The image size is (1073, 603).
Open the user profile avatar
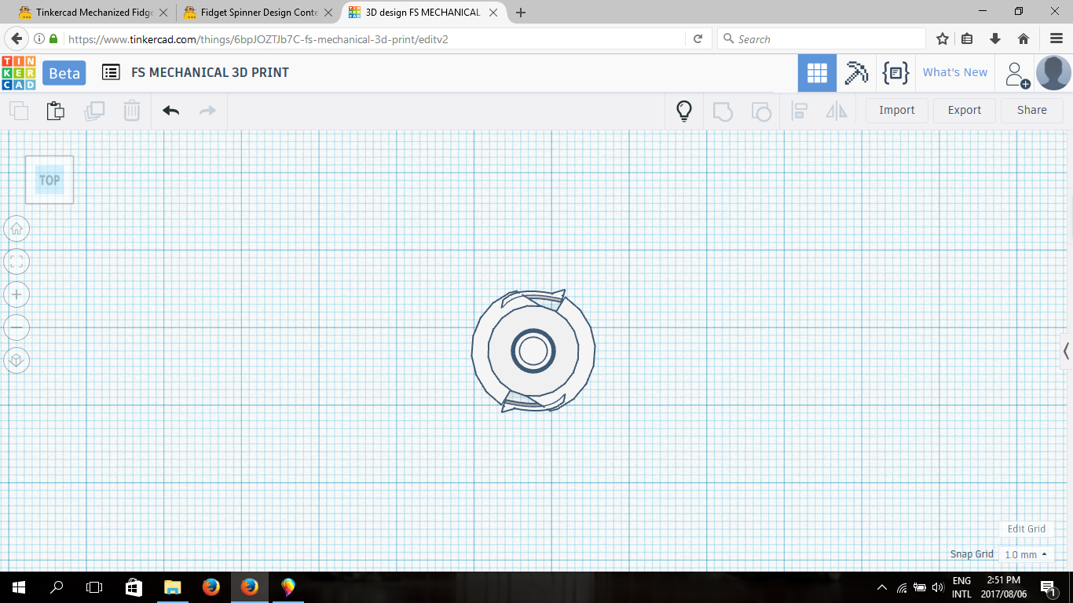coord(1053,73)
